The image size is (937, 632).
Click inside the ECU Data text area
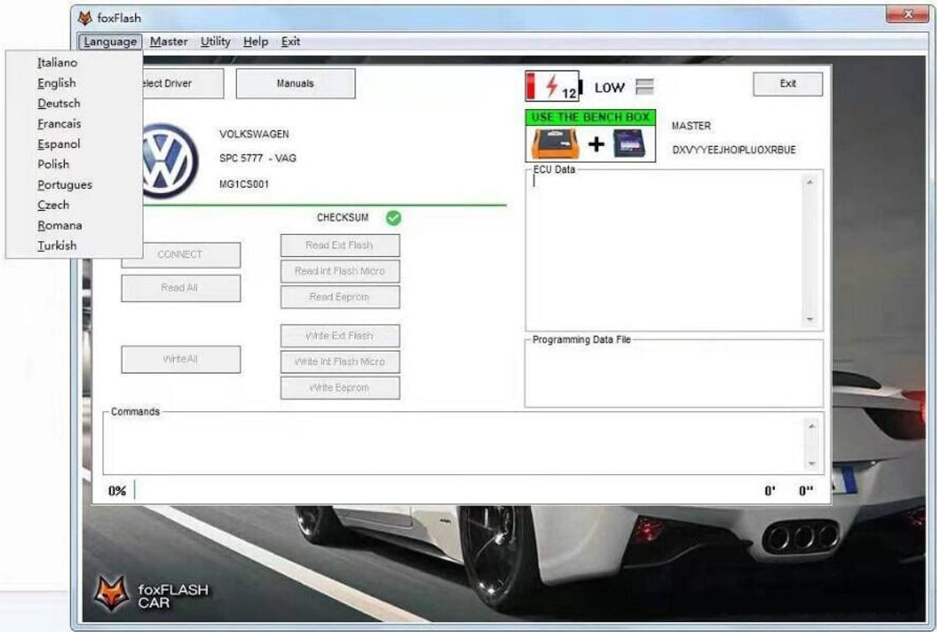[x=665, y=251]
